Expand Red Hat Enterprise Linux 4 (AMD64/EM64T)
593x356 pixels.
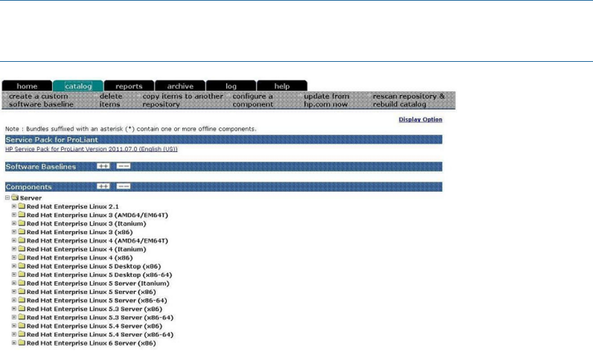[14, 240]
